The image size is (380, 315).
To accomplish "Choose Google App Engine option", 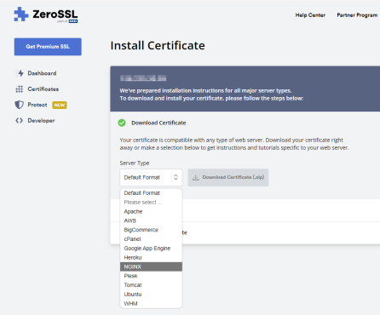I will (151, 249).
